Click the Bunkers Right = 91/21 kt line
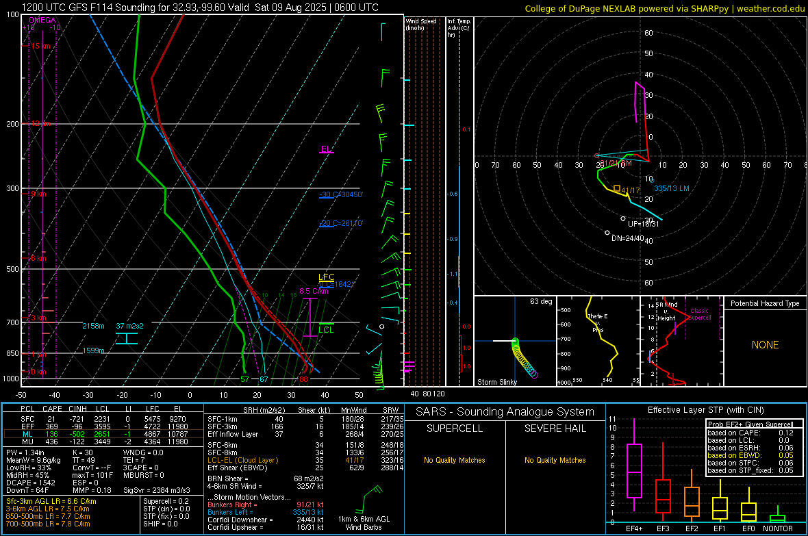Image resolution: width=808 pixels, height=536 pixels. 266,505
